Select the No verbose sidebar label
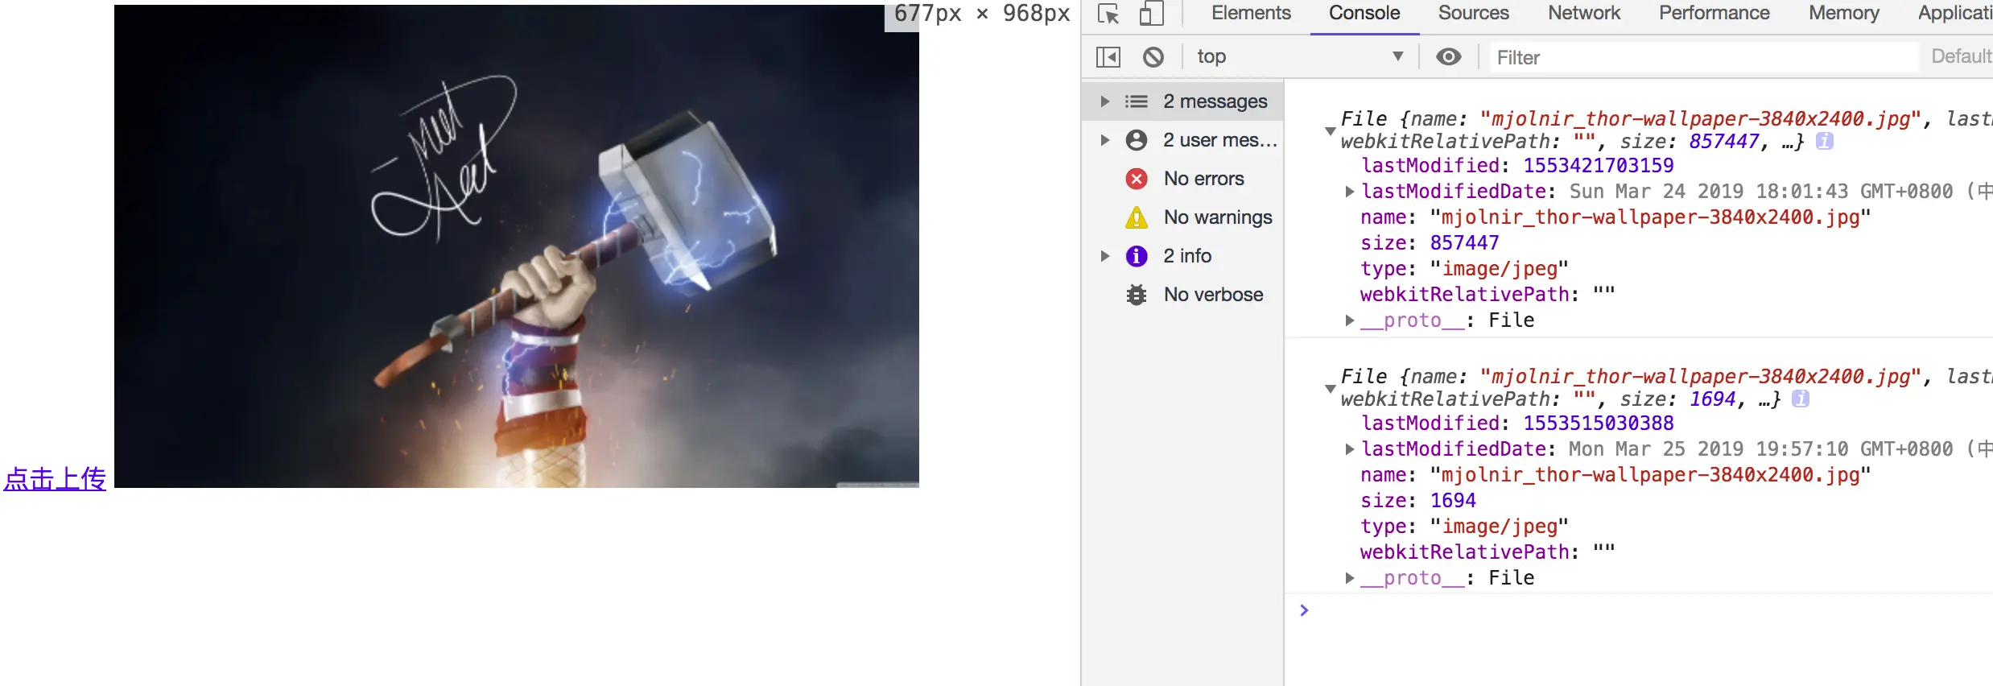 [x=1213, y=295]
